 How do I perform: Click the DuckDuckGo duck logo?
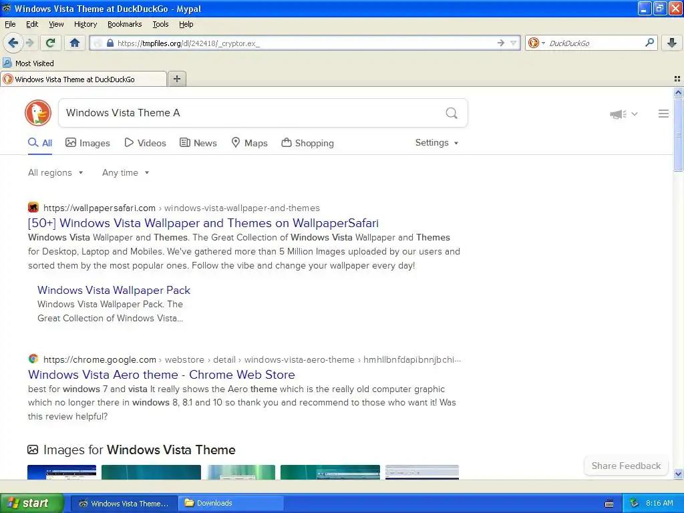38,112
